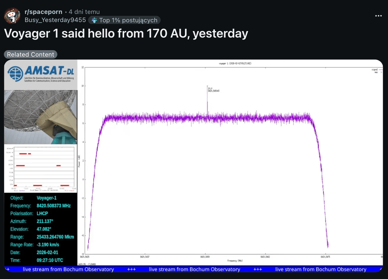388x279 pixels.
Task: Click the signal peak label 8420.545043
Action: pos(214,91)
